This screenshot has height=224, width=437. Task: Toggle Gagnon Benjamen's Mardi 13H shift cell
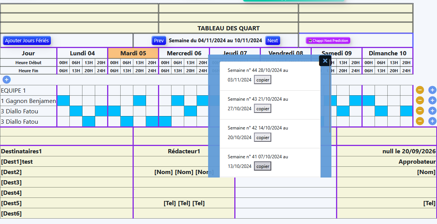140,101
